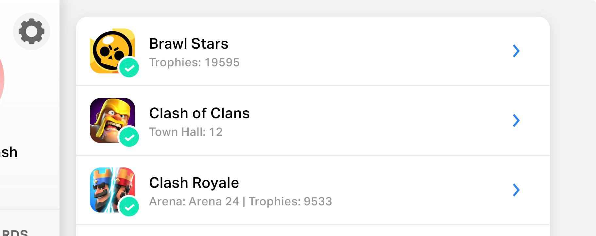
Task: Click the Trophies: 9533 text
Action: tap(290, 201)
